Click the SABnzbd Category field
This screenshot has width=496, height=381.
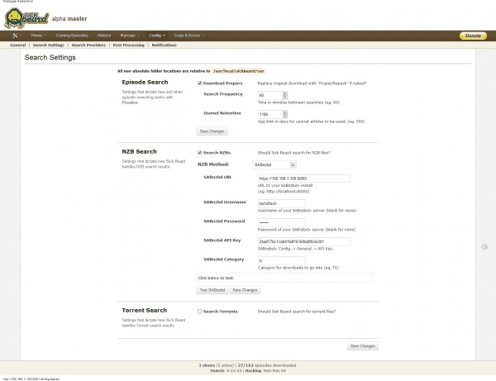click(x=282, y=260)
